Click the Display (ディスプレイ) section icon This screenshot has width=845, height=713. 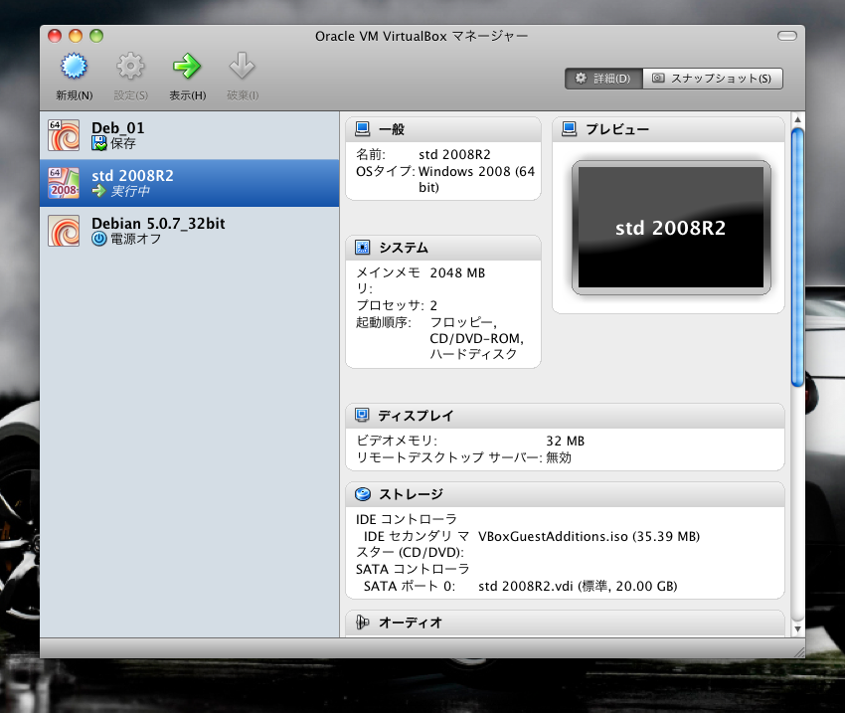(x=362, y=416)
